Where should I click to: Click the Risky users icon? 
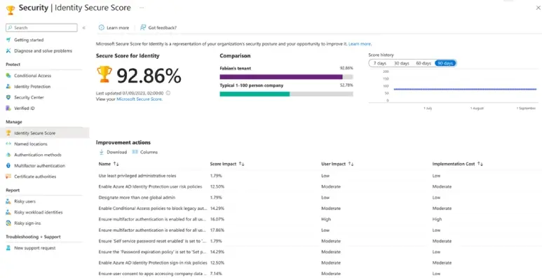click(x=8, y=202)
